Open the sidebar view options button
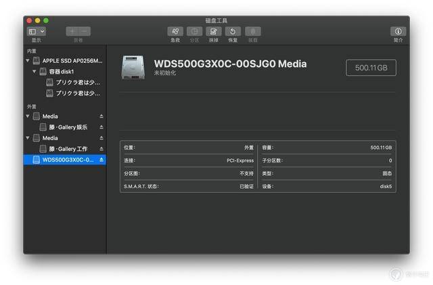 (36, 31)
